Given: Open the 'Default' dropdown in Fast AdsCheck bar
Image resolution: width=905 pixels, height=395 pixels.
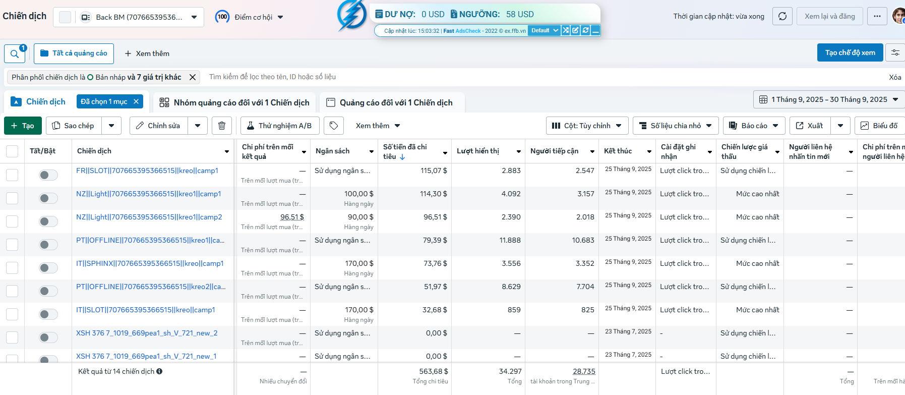Looking at the screenshot, I should pyautogui.click(x=544, y=30).
